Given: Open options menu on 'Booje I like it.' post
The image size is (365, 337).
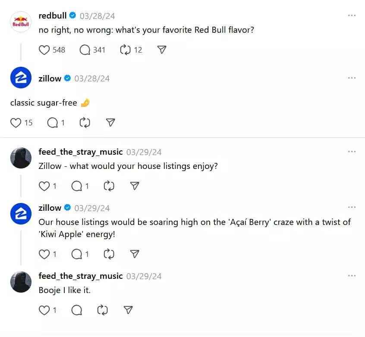Looking at the screenshot, I should (352, 275).
